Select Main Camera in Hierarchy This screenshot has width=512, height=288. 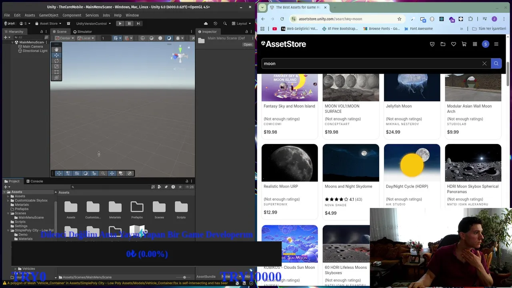click(x=30, y=47)
